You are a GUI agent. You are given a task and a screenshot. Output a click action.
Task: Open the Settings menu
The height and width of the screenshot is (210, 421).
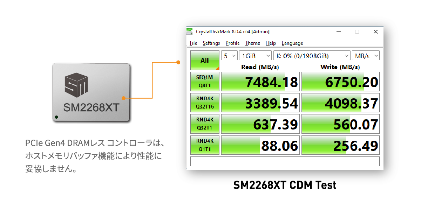click(211, 43)
